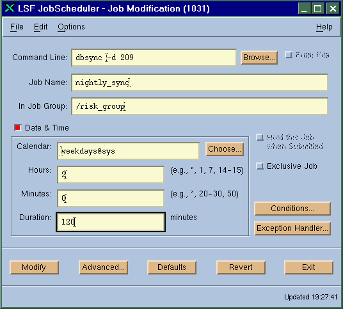Toggle the From File checkbox
The width and height of the screenshot is (343, 309).
289,54
